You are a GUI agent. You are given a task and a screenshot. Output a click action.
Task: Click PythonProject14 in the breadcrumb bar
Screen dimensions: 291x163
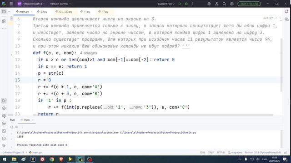(13, 153)
